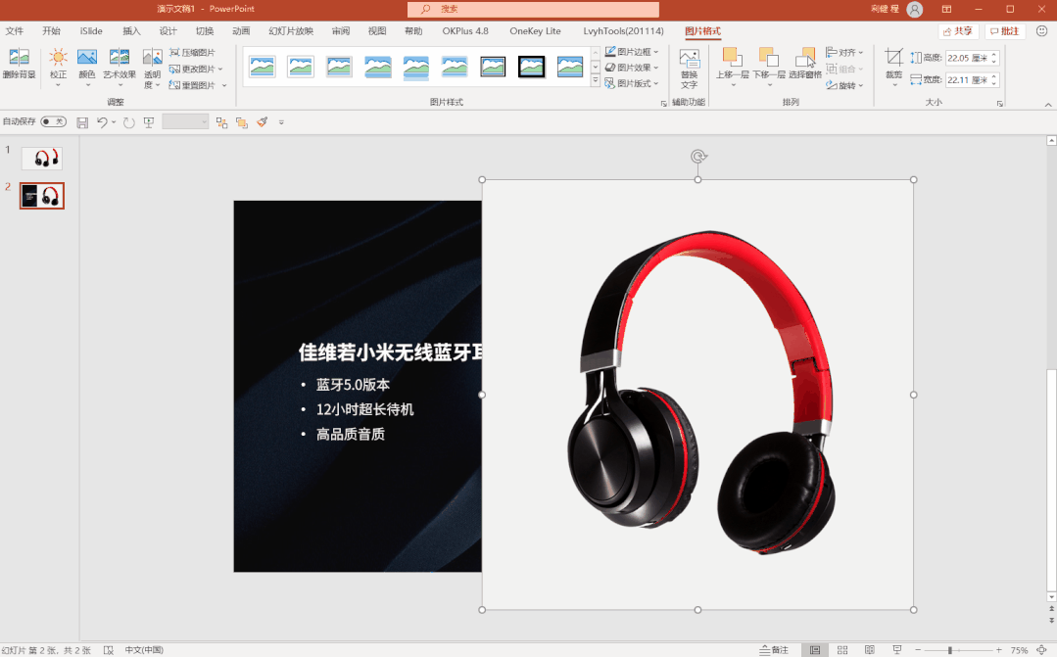Switch to slide sorter view icon
Screen dimensions: 1057x657
pos(842,650)
